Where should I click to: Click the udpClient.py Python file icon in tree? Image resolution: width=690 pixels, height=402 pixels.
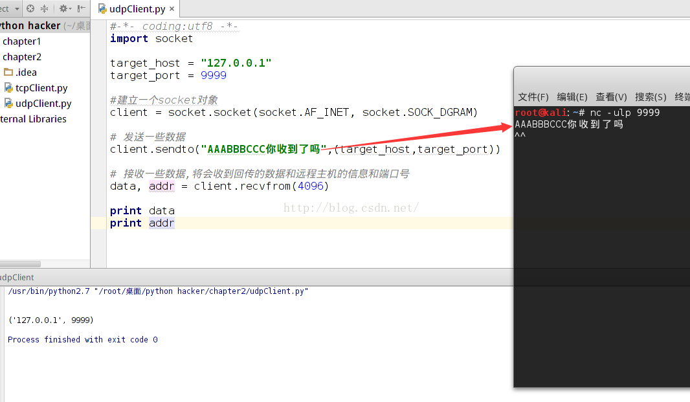(8, 103)
